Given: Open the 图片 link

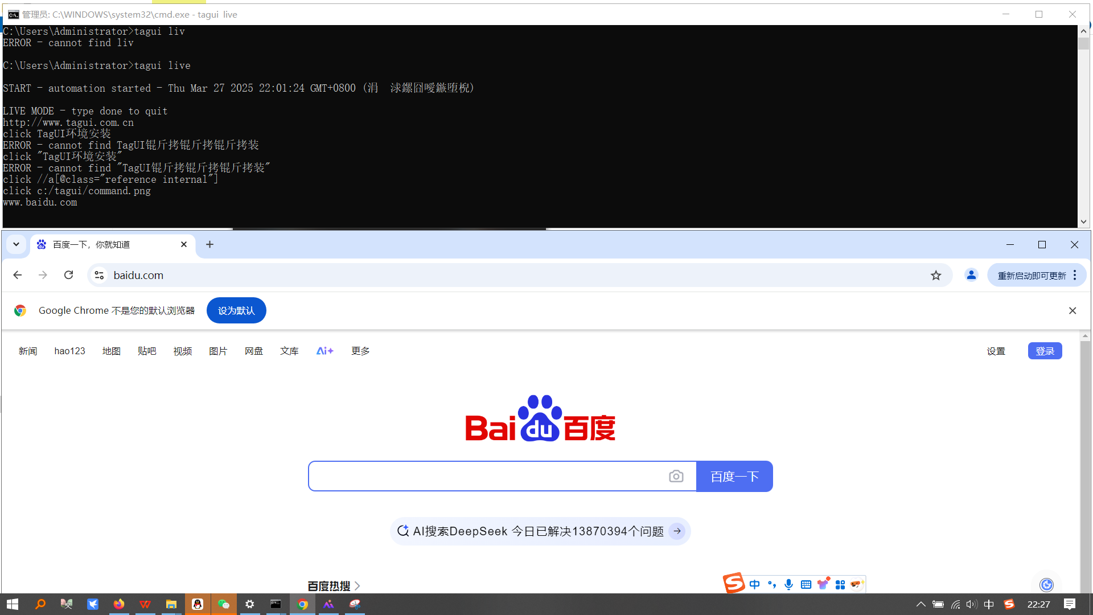Looking at the screenshot, I should click(218, 351).
